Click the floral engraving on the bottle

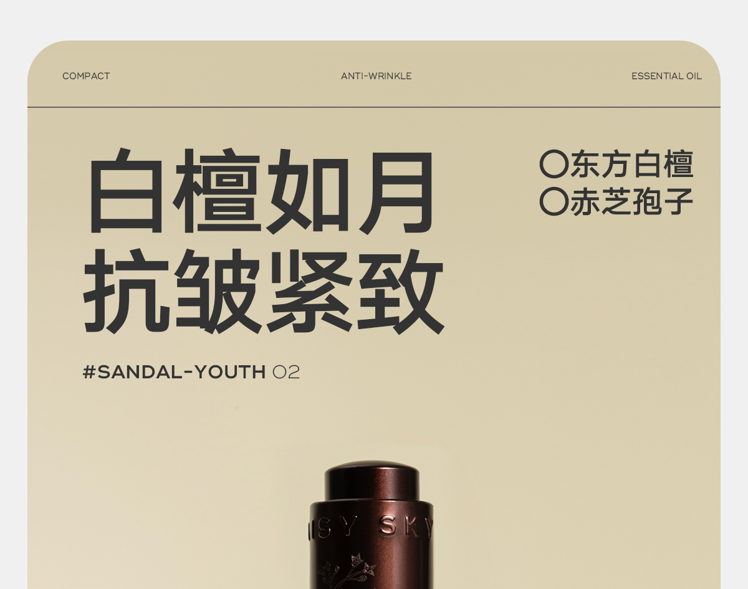(x=348, y=570)
